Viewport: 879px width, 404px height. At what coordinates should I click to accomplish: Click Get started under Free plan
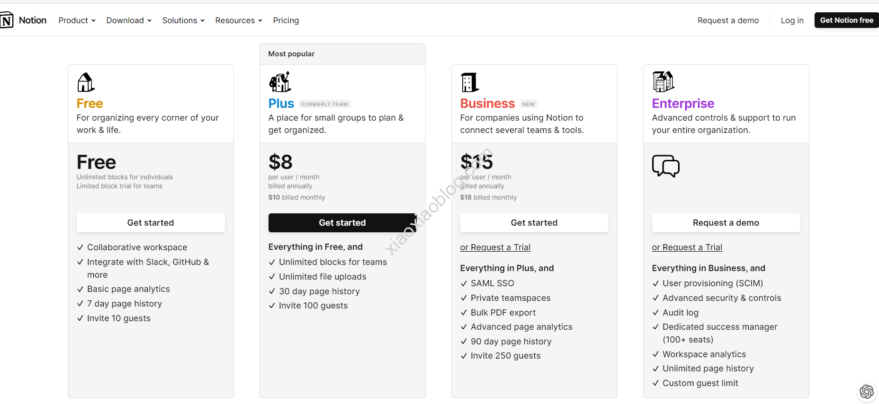click(151, 223)
